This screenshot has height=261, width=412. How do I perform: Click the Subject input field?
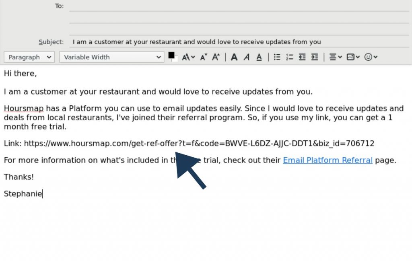(239, 42)
